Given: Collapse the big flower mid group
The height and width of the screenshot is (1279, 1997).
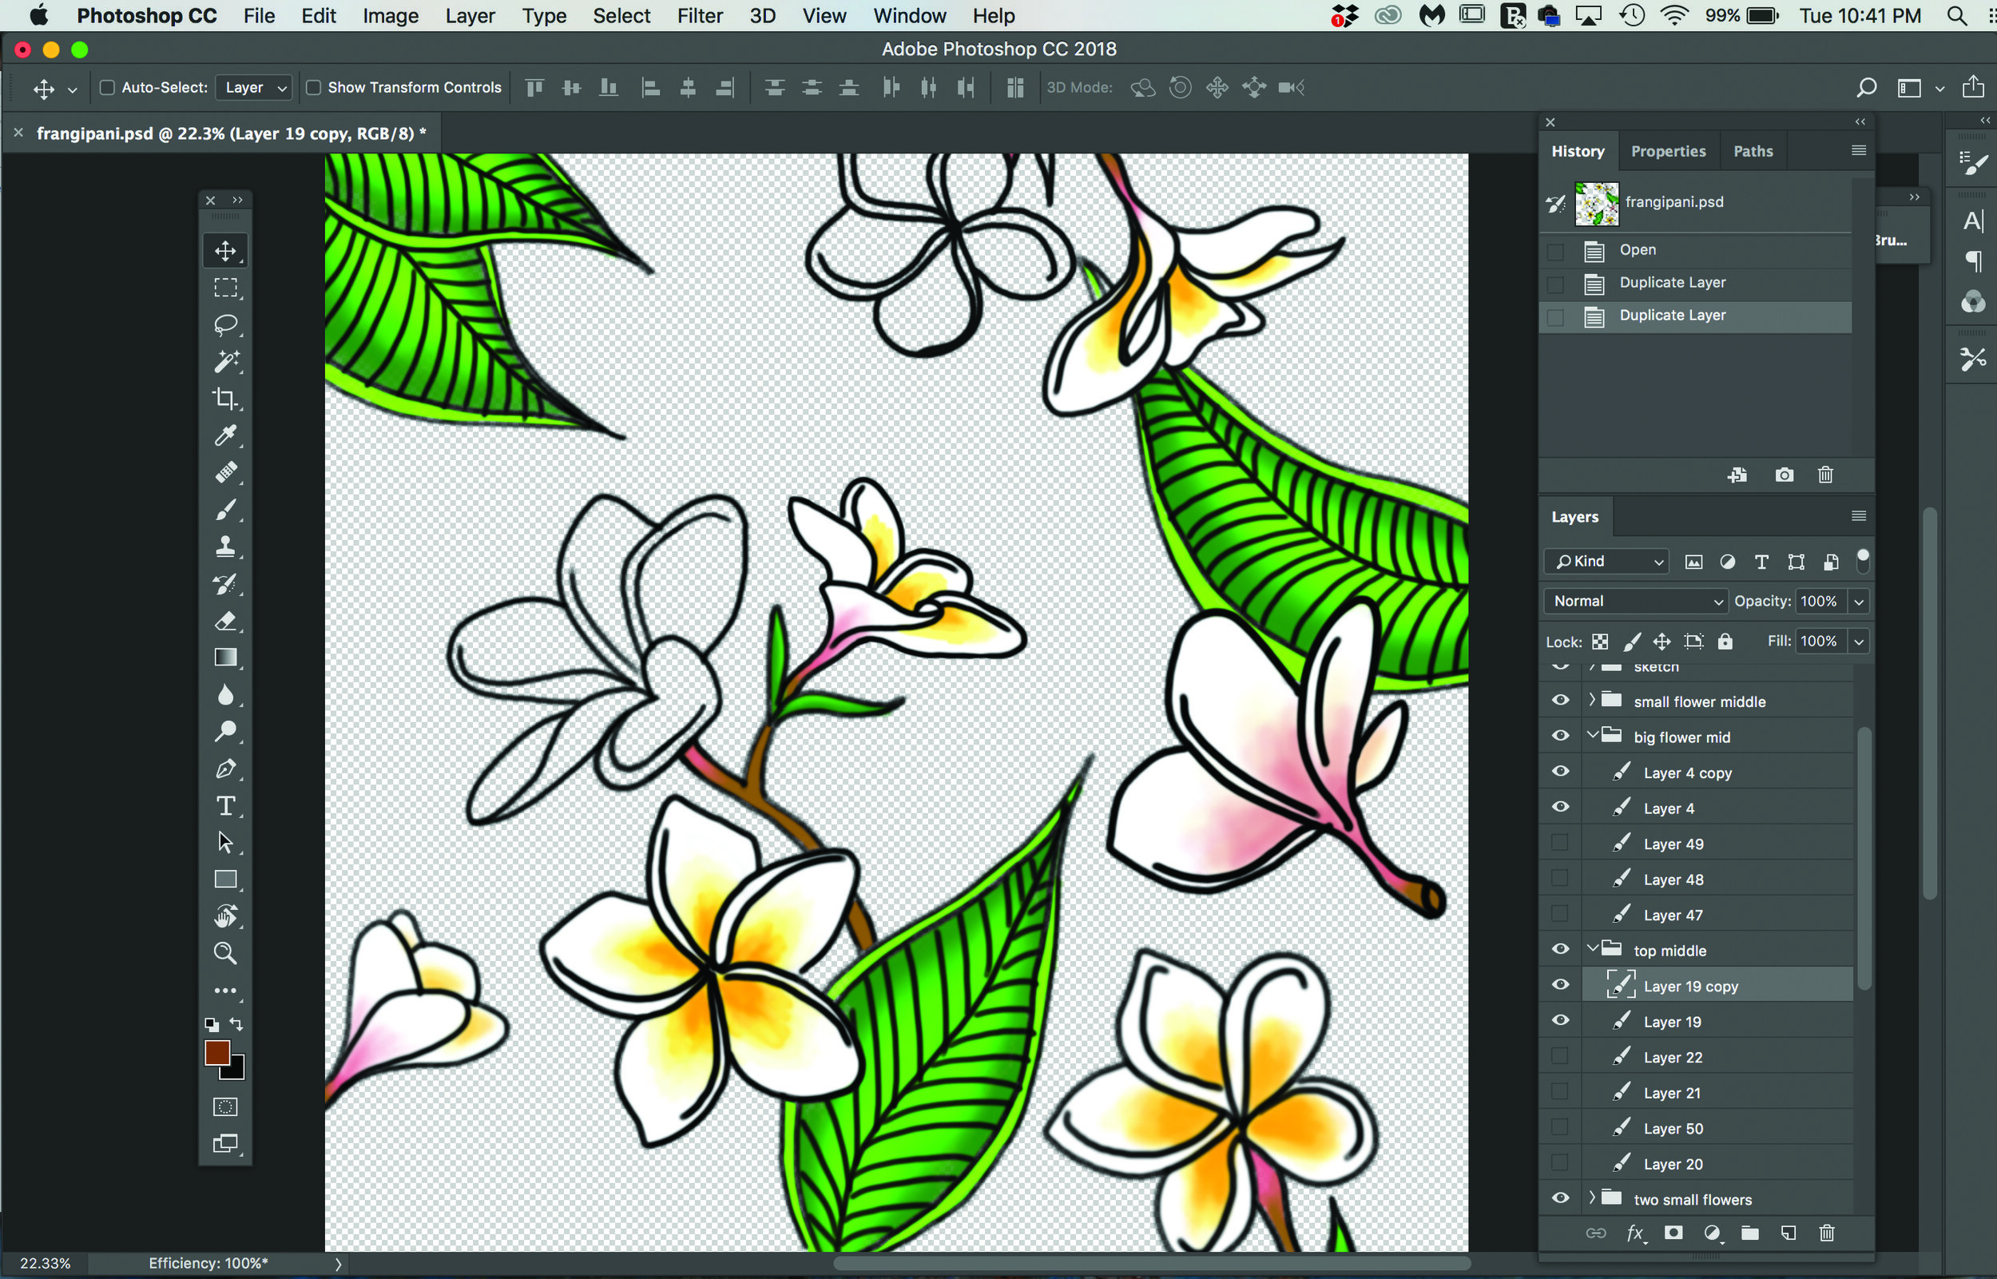Looking at the screenshot, I should [x=1592, y=736].
